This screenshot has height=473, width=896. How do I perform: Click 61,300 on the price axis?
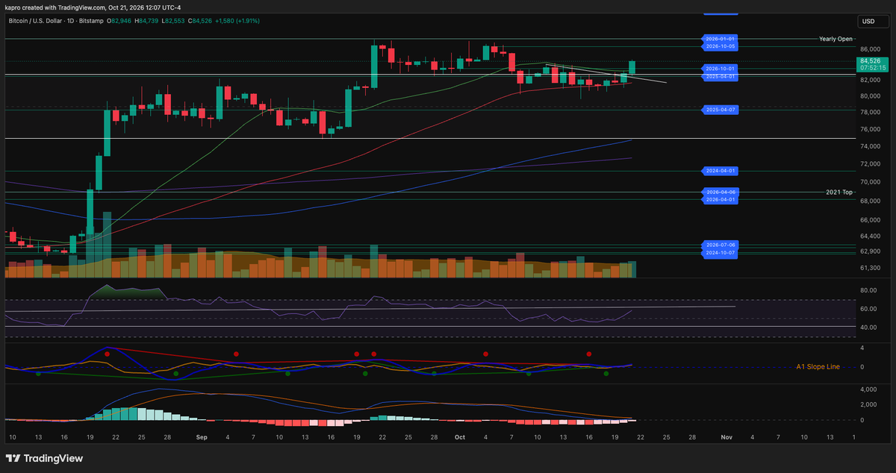871,268
